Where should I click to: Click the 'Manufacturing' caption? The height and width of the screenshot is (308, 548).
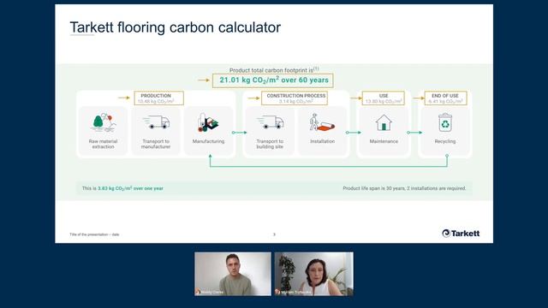(x=208, y=141)
